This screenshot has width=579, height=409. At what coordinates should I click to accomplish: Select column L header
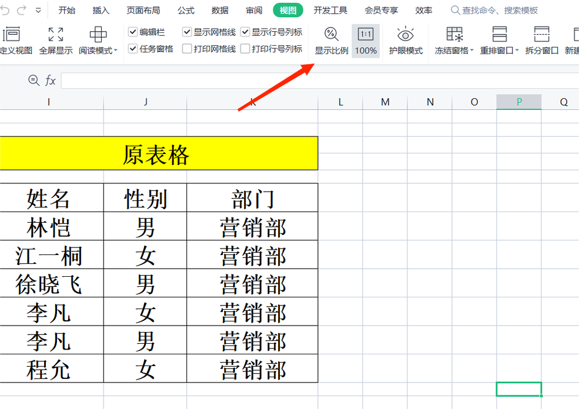coord(340,102)
